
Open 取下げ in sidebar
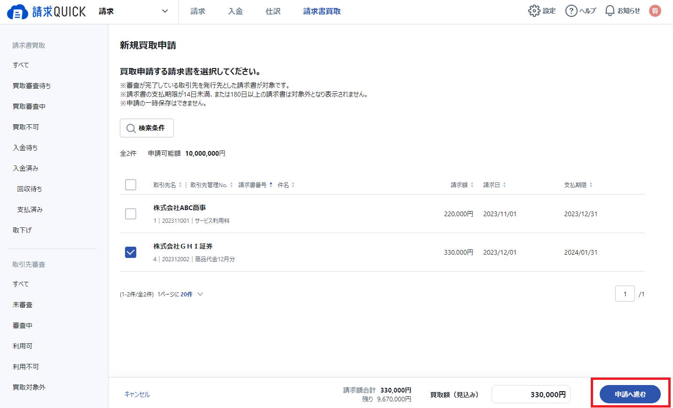coord(22,230)
